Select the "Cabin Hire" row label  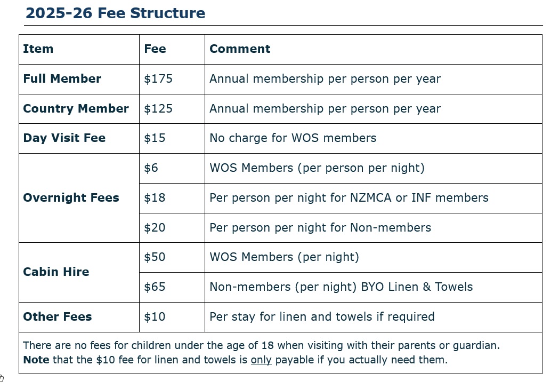tap(56, 272)
